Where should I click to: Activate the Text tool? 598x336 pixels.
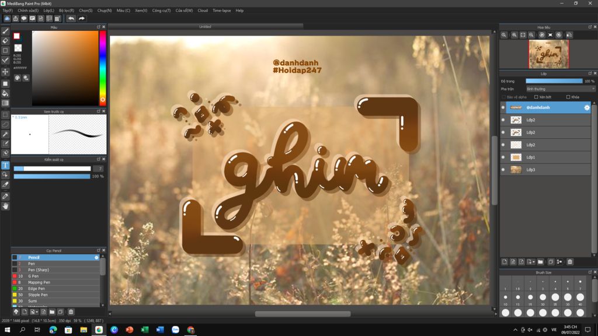click(5, 165)
